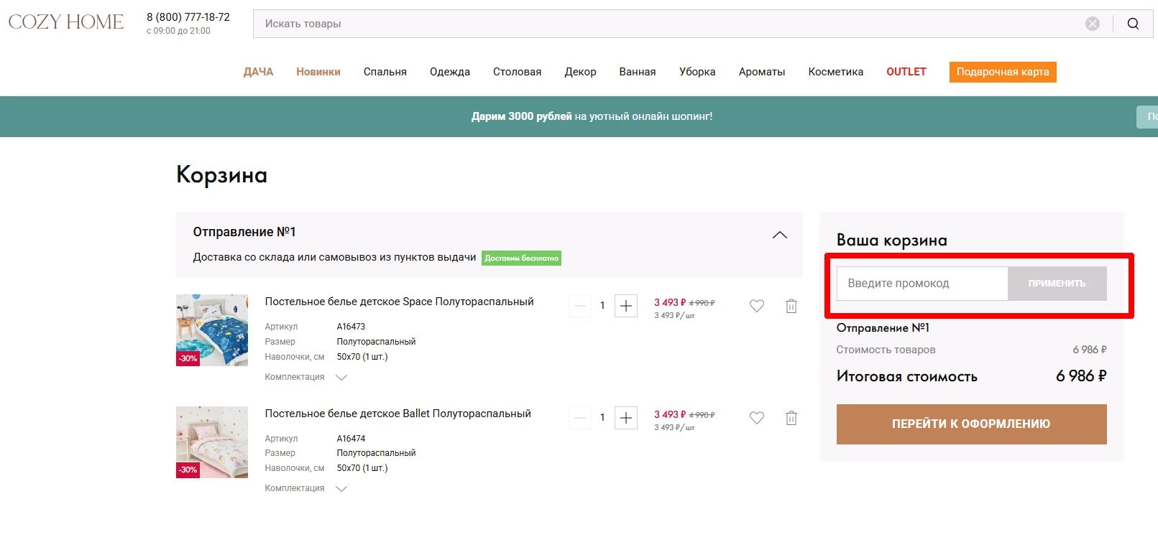Delete Space bedding set from cart
1158x550 pixels.
791,306
